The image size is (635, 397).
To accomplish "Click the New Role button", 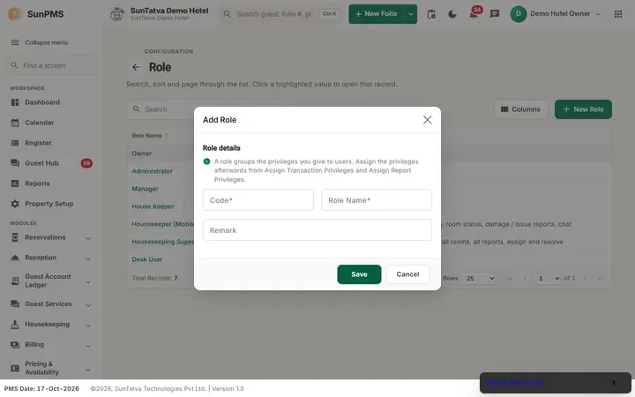I will coord(583,109).
